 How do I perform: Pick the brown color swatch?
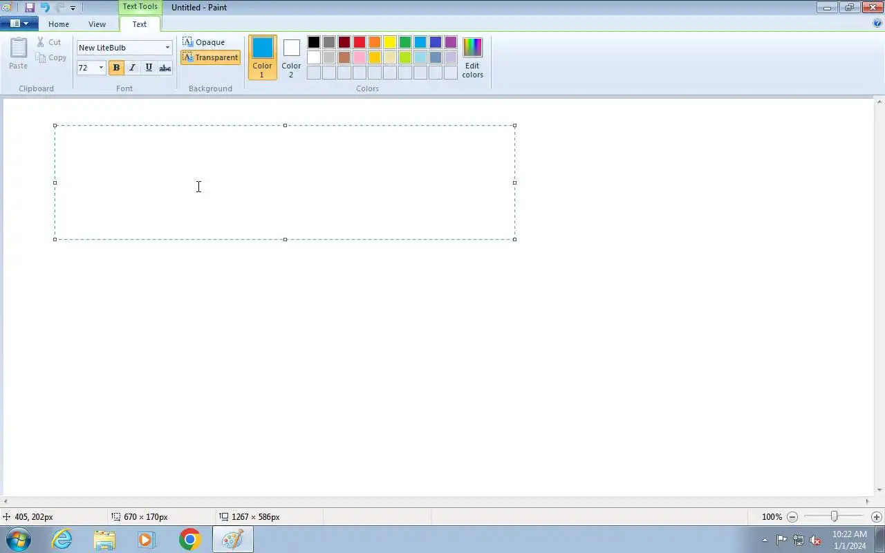(344, 57)
